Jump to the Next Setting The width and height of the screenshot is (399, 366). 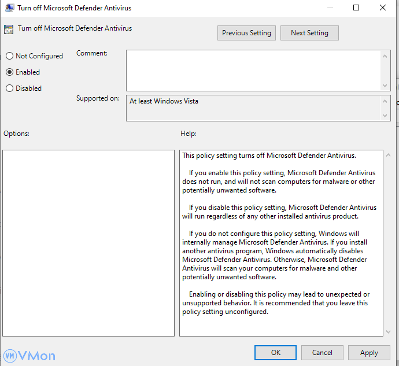point(309,33)
